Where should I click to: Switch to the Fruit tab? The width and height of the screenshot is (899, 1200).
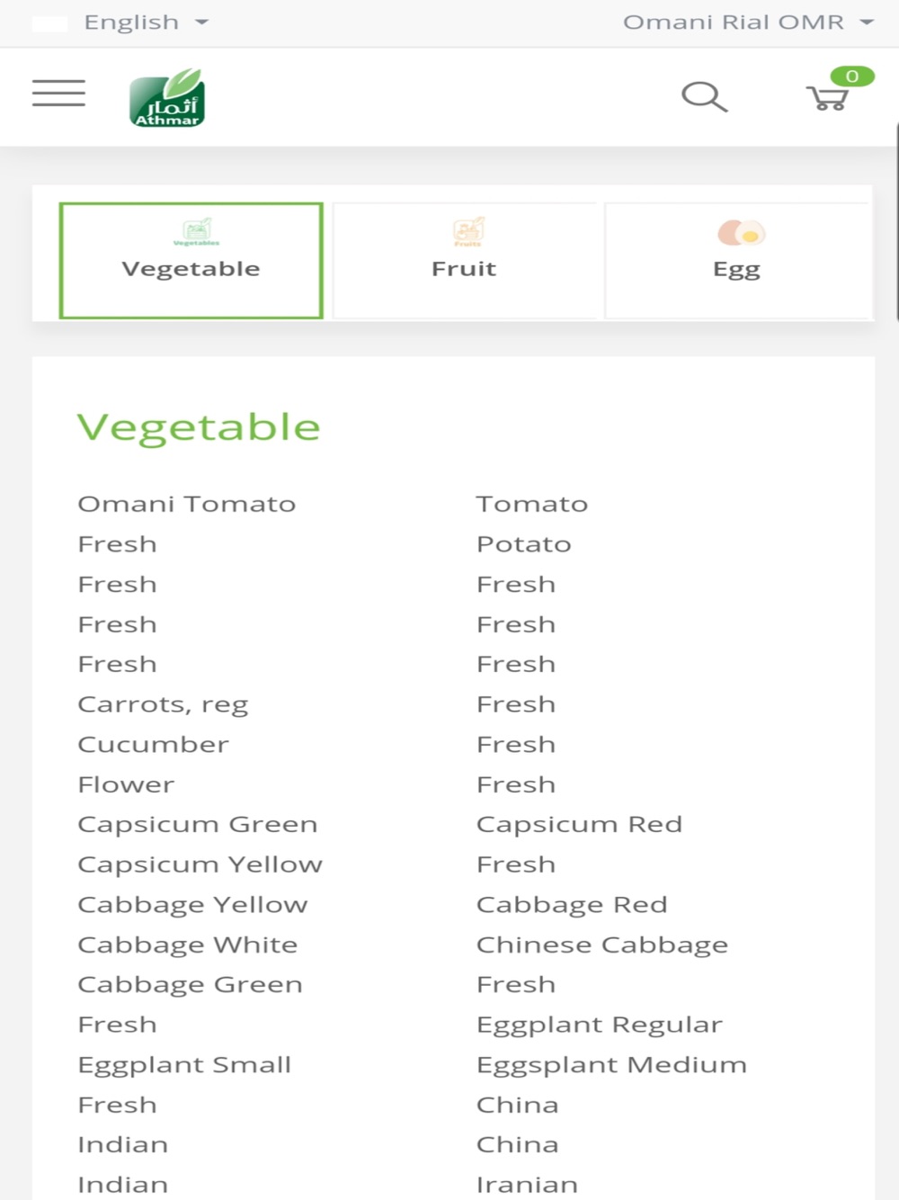[464, 260]
